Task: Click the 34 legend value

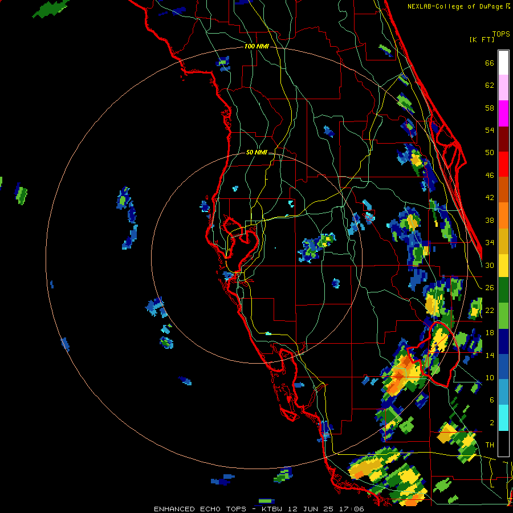Action: (x=490, y=242)
